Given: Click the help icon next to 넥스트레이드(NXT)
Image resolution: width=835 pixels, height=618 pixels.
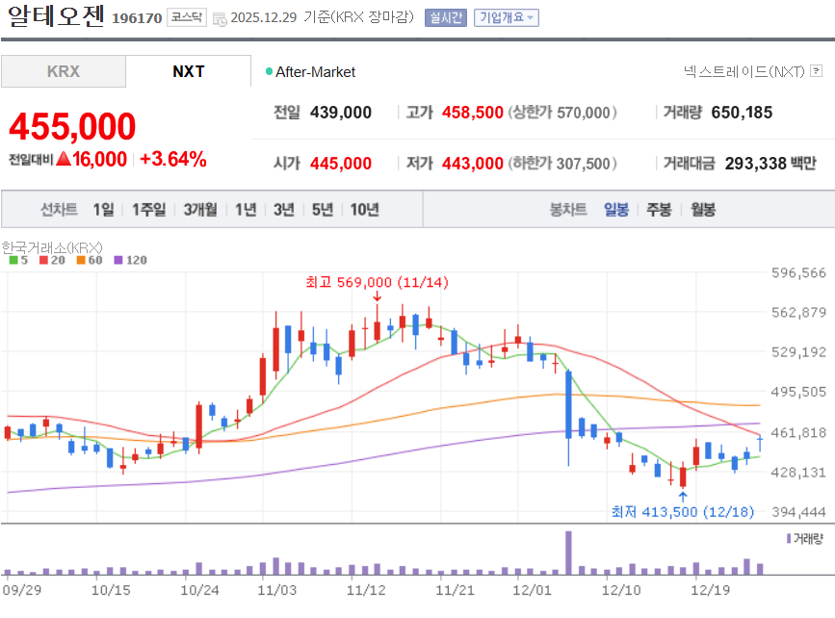Looking at the screenshot, I should click(x=816, y=71).
